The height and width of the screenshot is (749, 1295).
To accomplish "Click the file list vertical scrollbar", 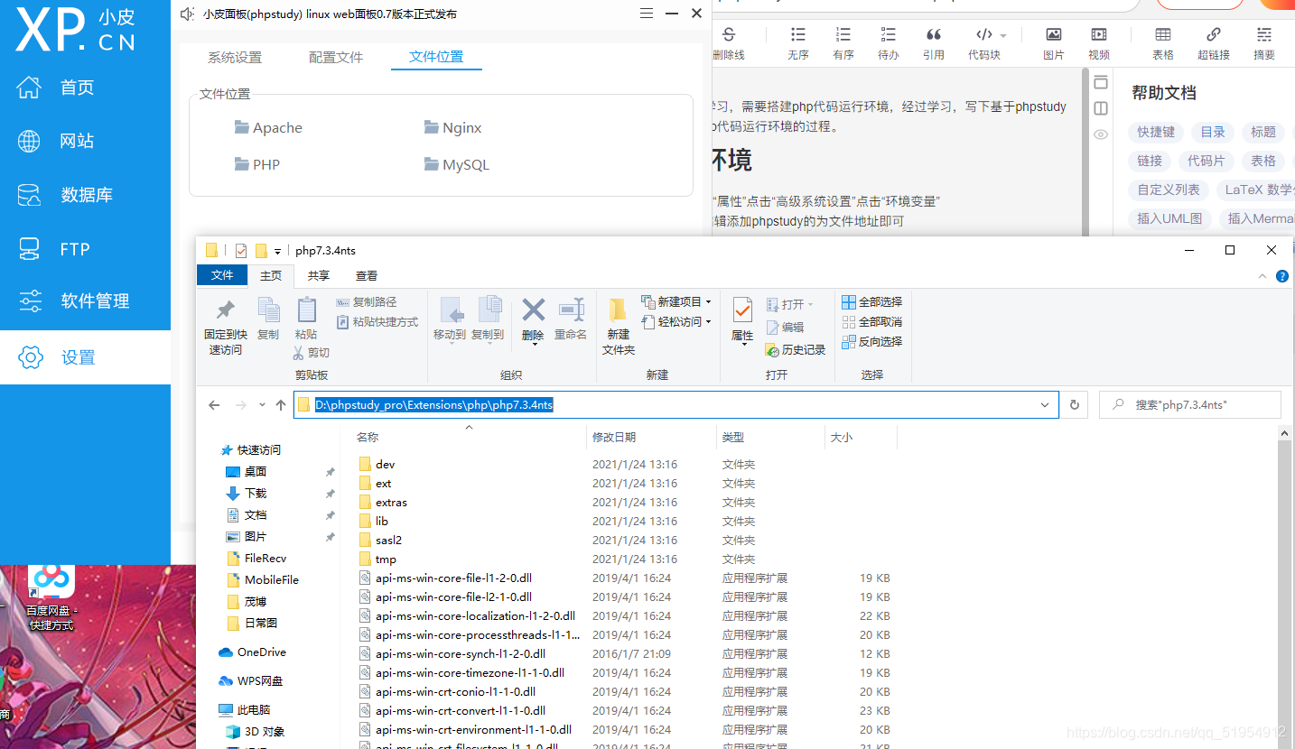I will point(1286,587).
